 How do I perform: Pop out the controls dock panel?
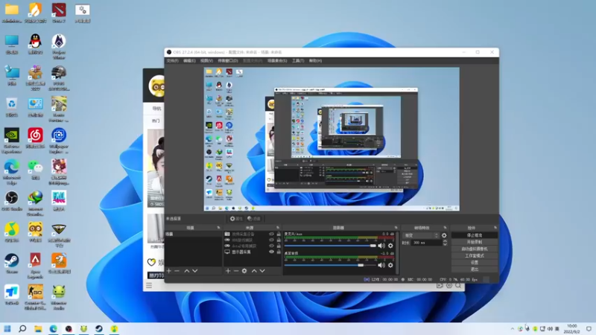click(x=495, y=228)
